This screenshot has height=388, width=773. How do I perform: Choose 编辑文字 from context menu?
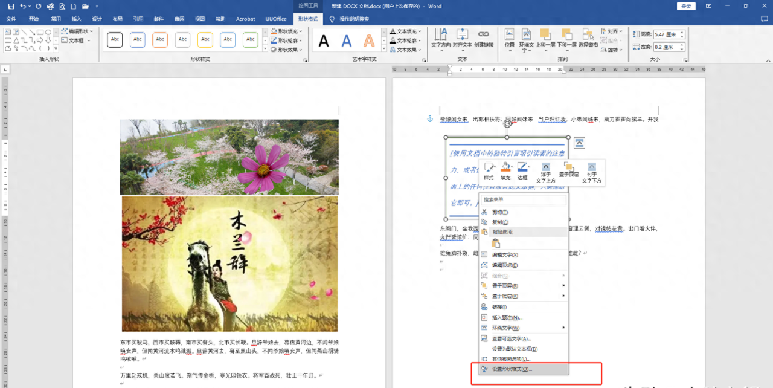(x=524, y=255)
